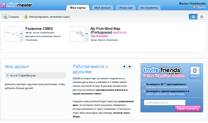Click the pink Пригласить button
The image size is (208, 123).
coord(188,108)
